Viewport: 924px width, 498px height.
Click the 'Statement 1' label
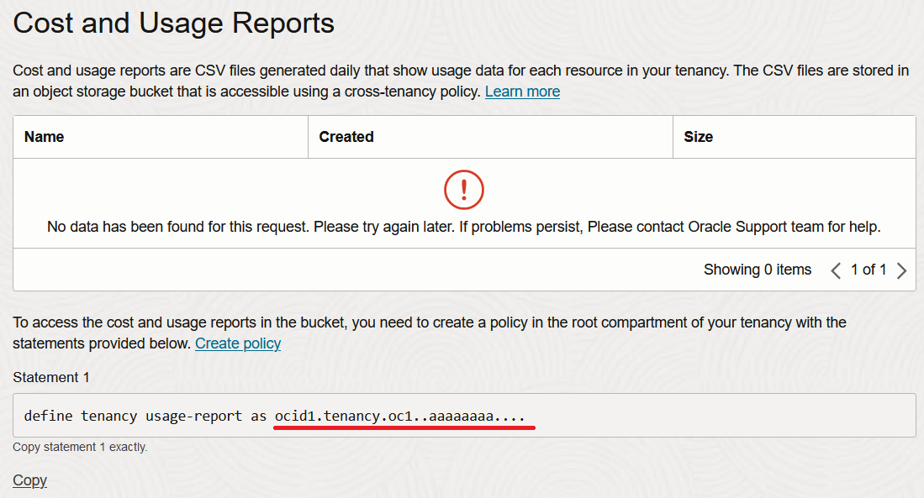click(51, 377)
